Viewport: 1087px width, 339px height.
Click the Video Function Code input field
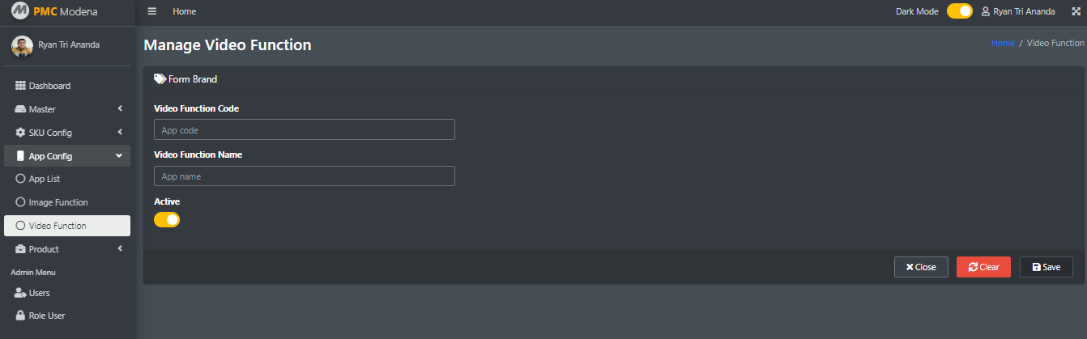[x=305, y=129]
